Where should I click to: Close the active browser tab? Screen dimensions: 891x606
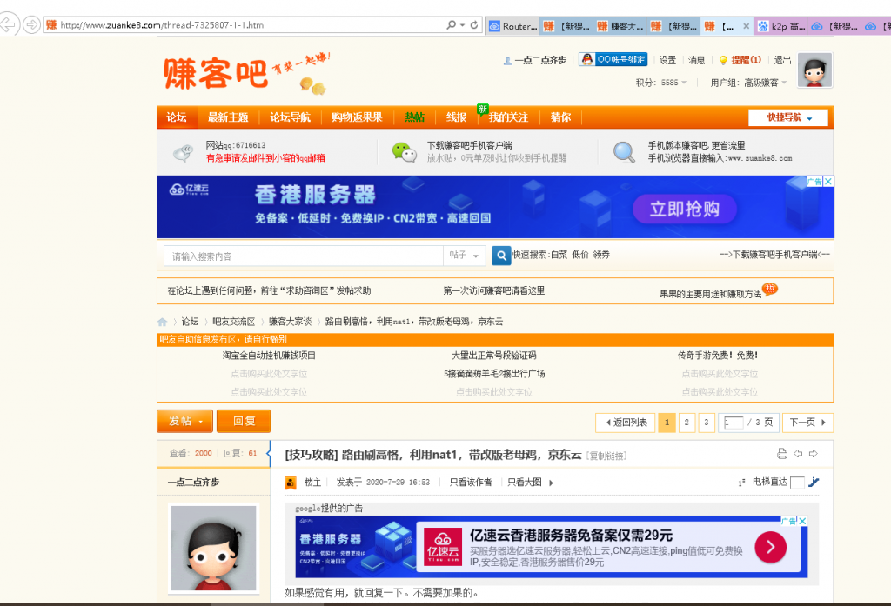coord(746,26)
